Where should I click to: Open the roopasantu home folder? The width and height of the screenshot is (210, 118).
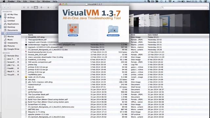tap(11, 43)
